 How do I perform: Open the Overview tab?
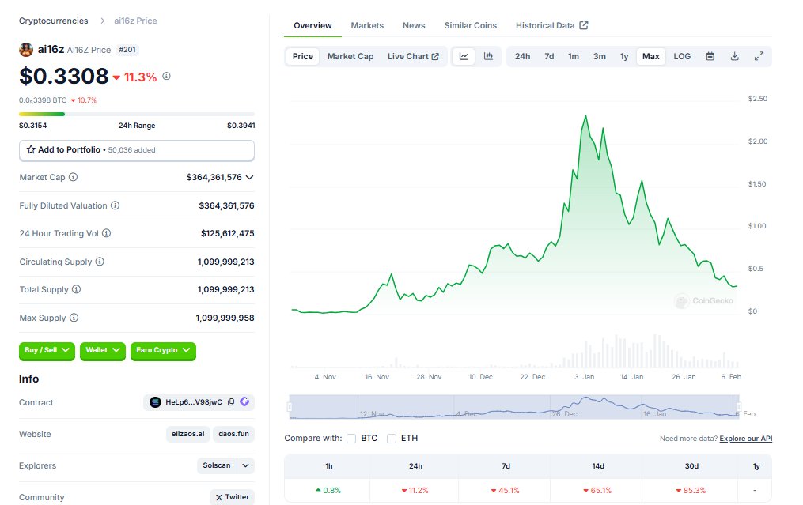(313, 25)
